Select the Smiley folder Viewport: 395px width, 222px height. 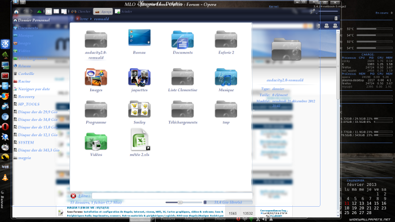click(139, 109)
